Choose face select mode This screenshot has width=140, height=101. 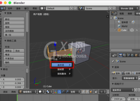tap(91, 92)
